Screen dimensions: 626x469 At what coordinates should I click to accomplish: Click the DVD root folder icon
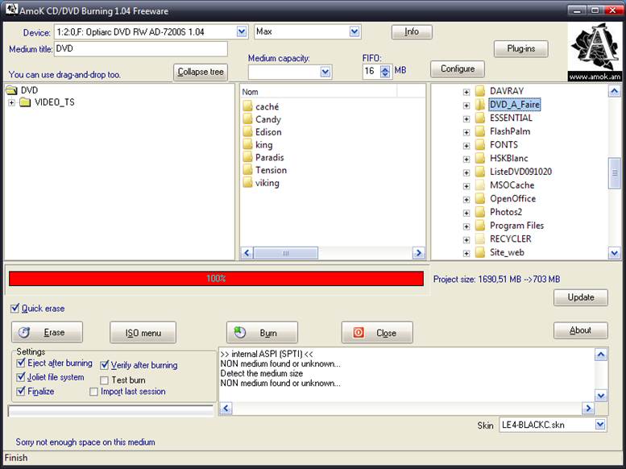(11, 90)
